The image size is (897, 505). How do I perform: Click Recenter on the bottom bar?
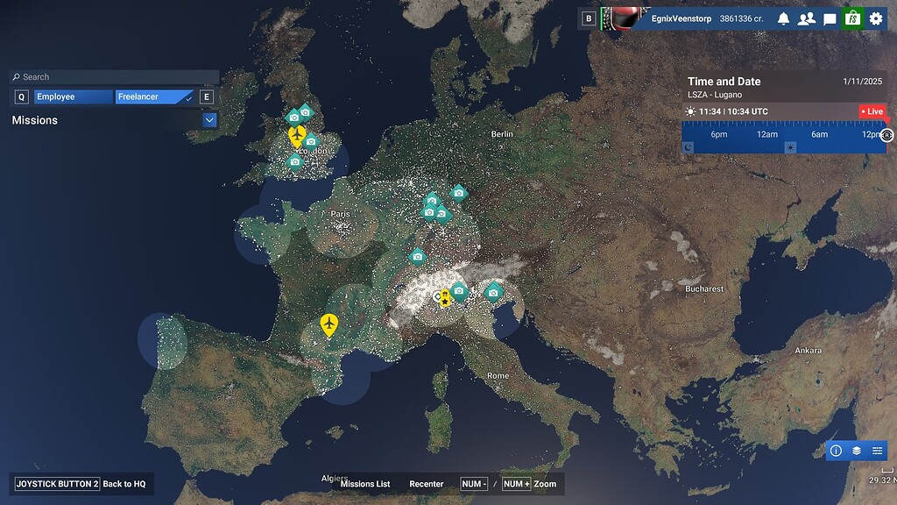pyautogui.click(x=427, y=484)
